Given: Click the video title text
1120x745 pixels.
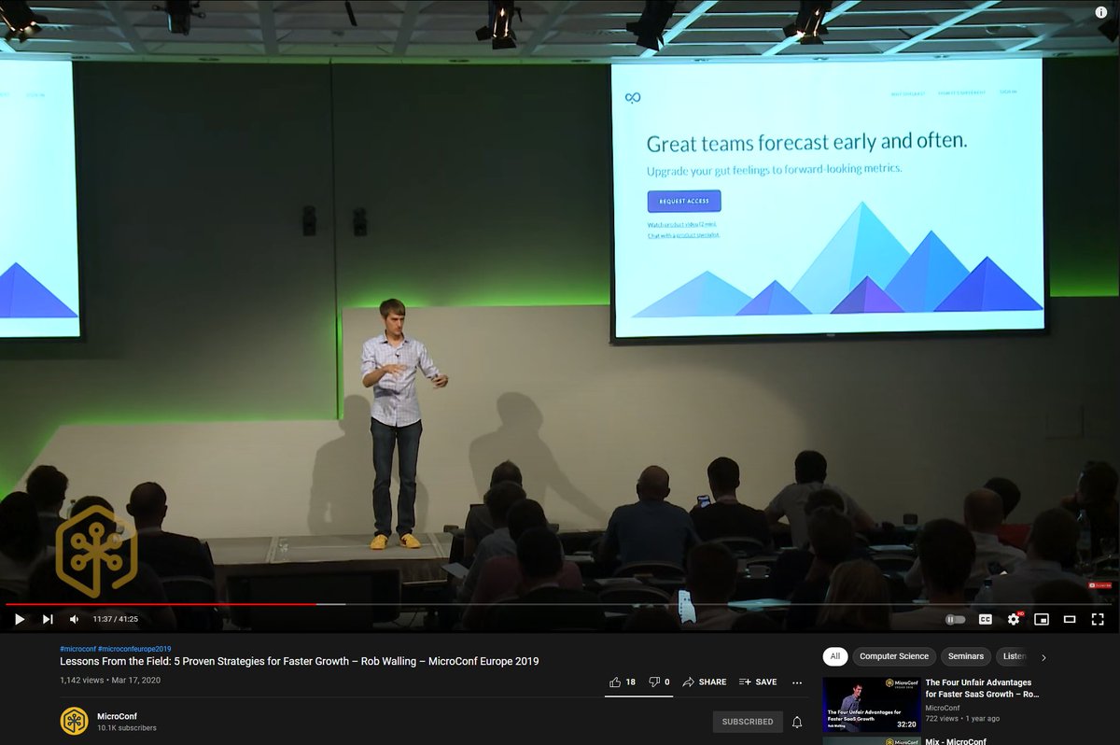Looking at the screenshot, I should pyautogui.click(x=299, y=661).
